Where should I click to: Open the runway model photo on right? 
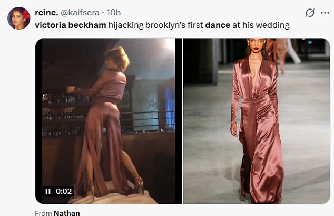pyautogui.click(x=257, y=121)
